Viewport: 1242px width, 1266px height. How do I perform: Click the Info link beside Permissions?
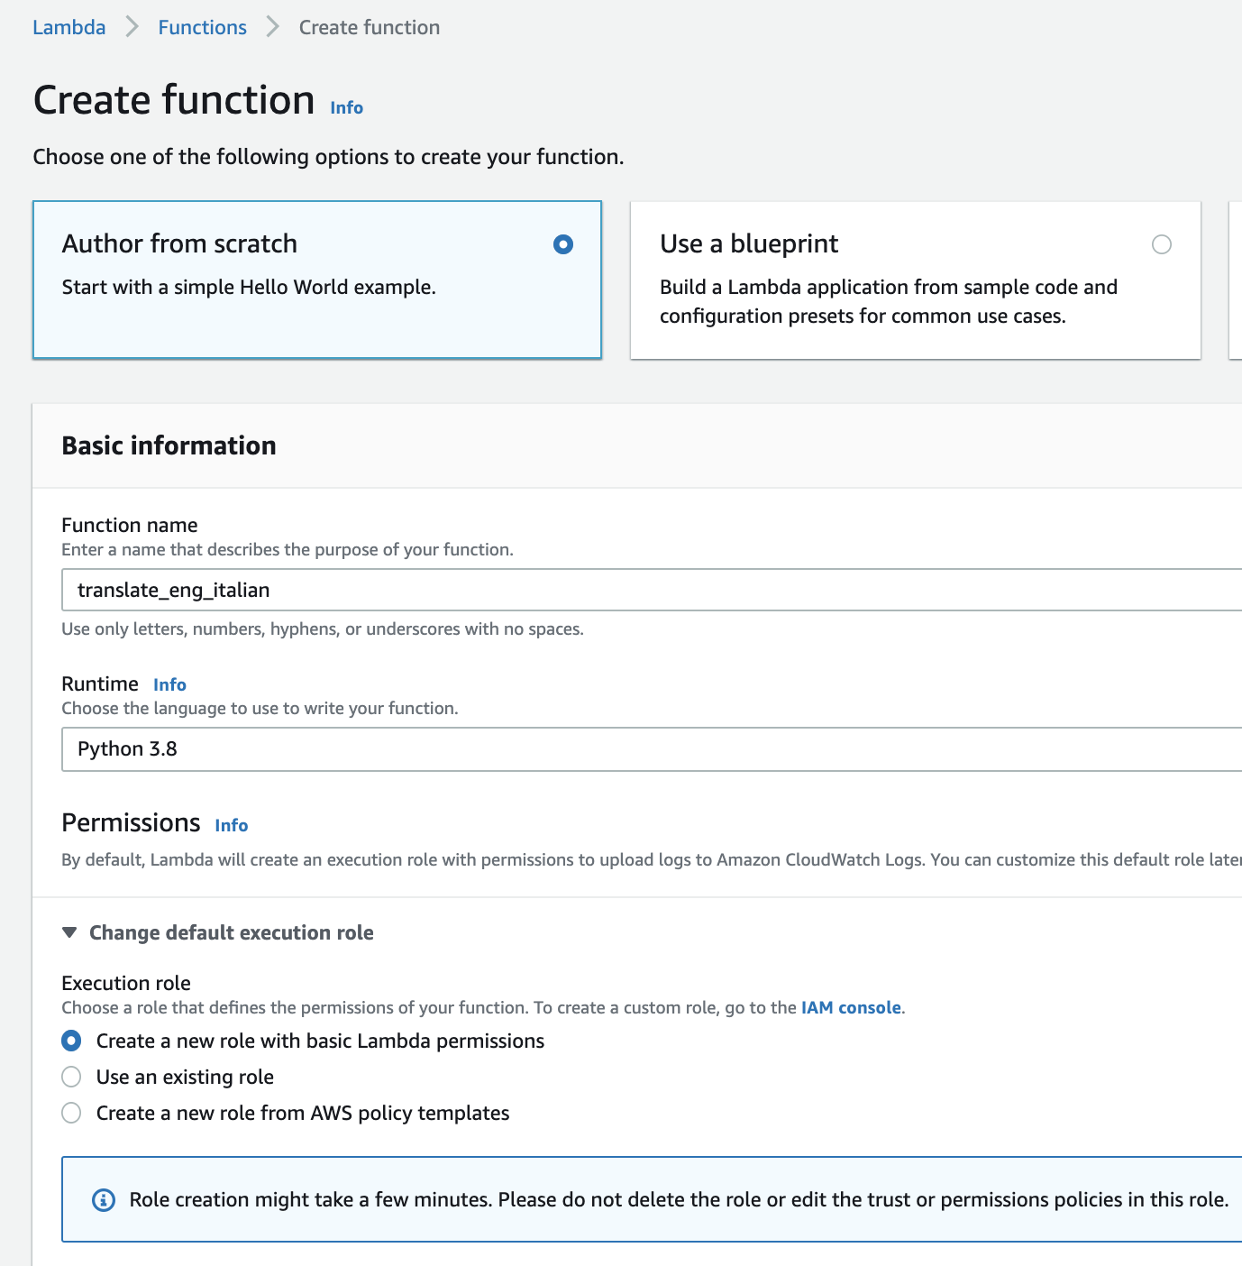[x=231, y=825]
